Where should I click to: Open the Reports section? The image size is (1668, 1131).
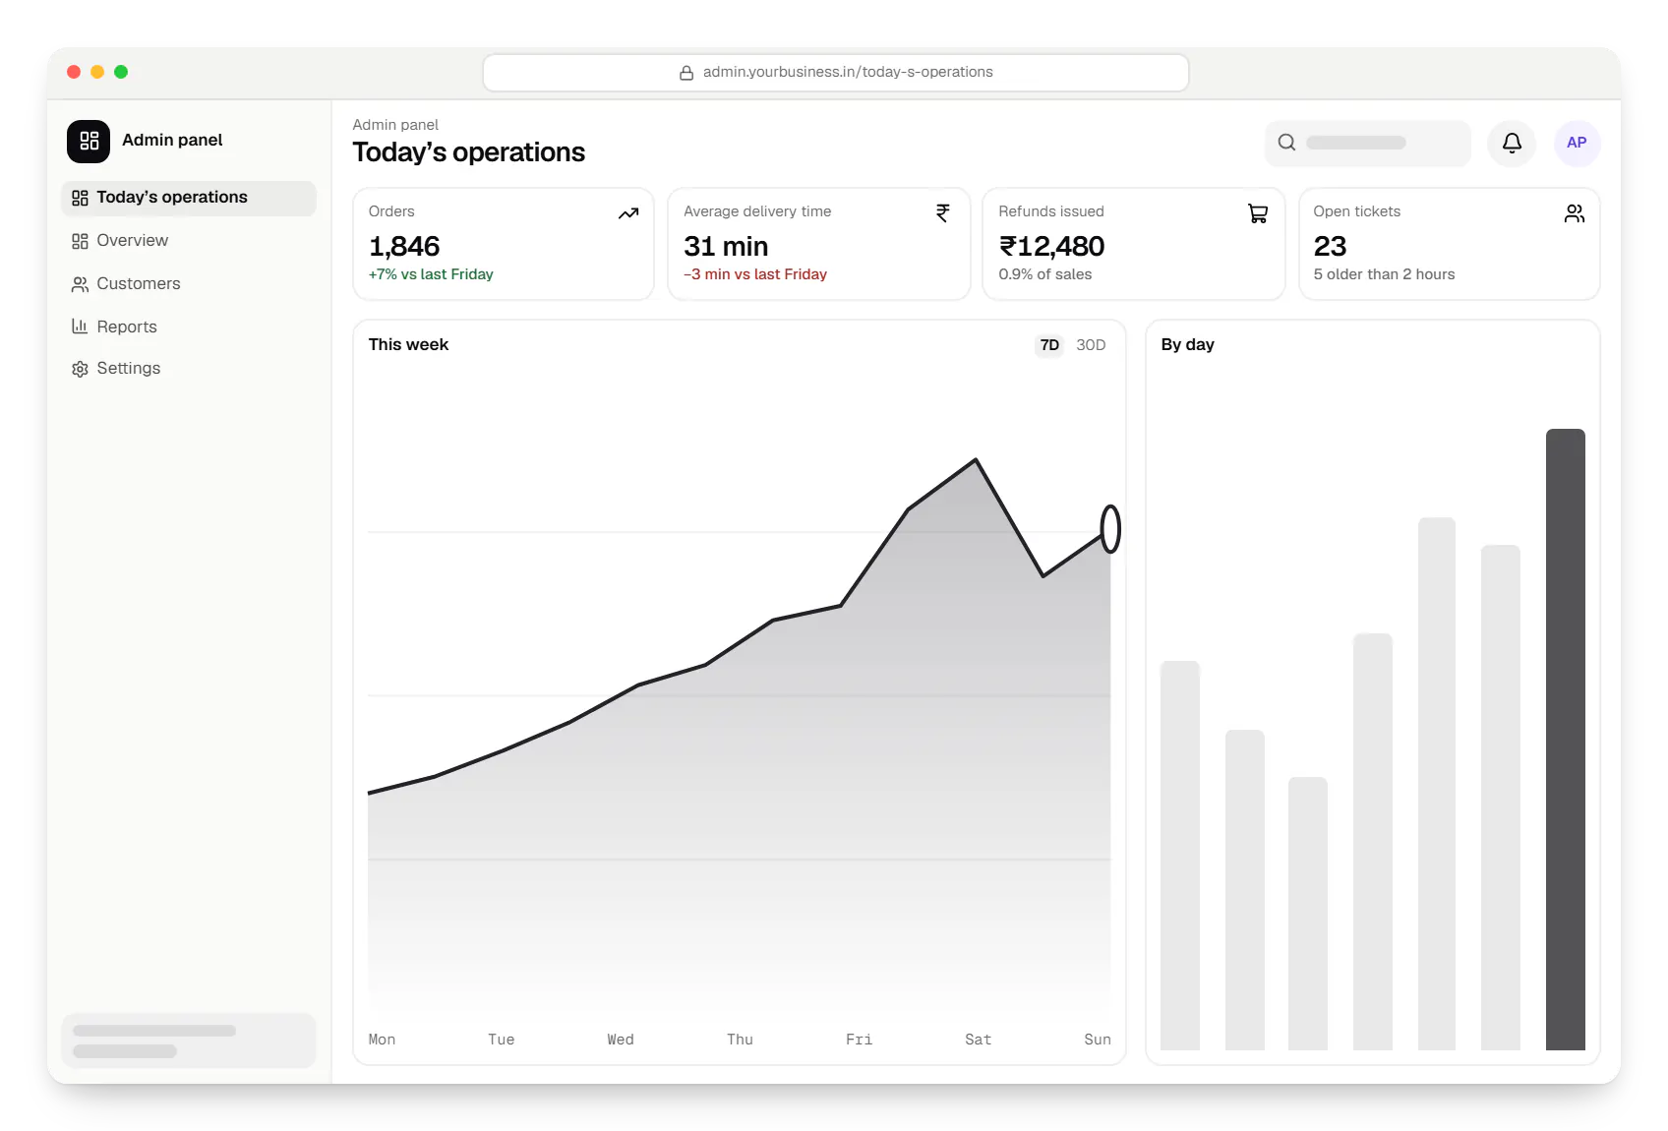pyautogui.click(x=189, y=327)
